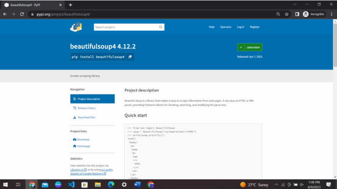Open the browser zoom icon in address bar
Screen dimensions: 337x189
[x=278, y=14]
